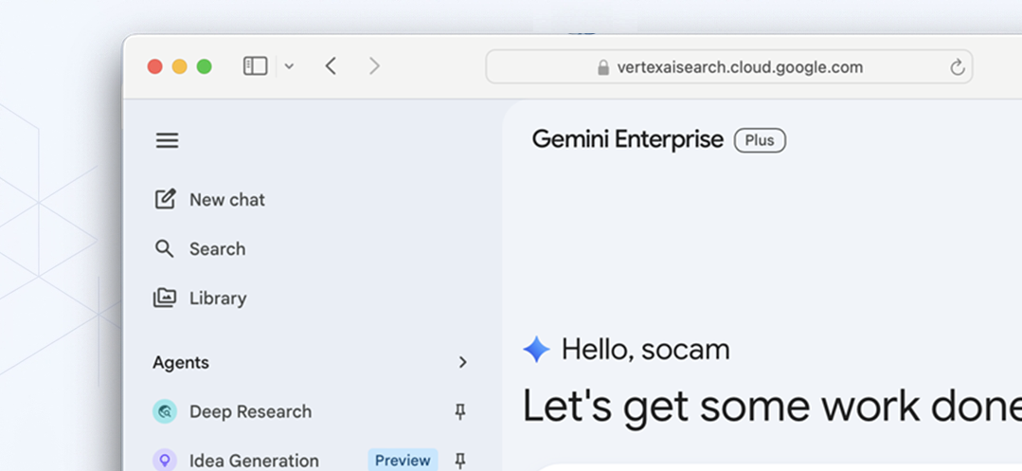Go back with the browser back arrow
Image resolution: width=1022 pixels, height=471 pixels.
pos(332,66)
